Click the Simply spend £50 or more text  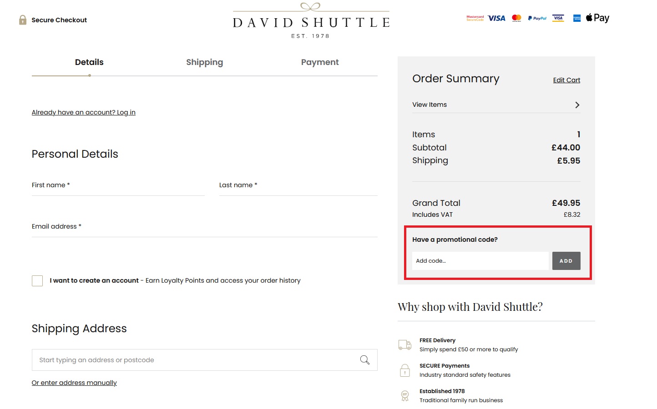pos(469,349)
